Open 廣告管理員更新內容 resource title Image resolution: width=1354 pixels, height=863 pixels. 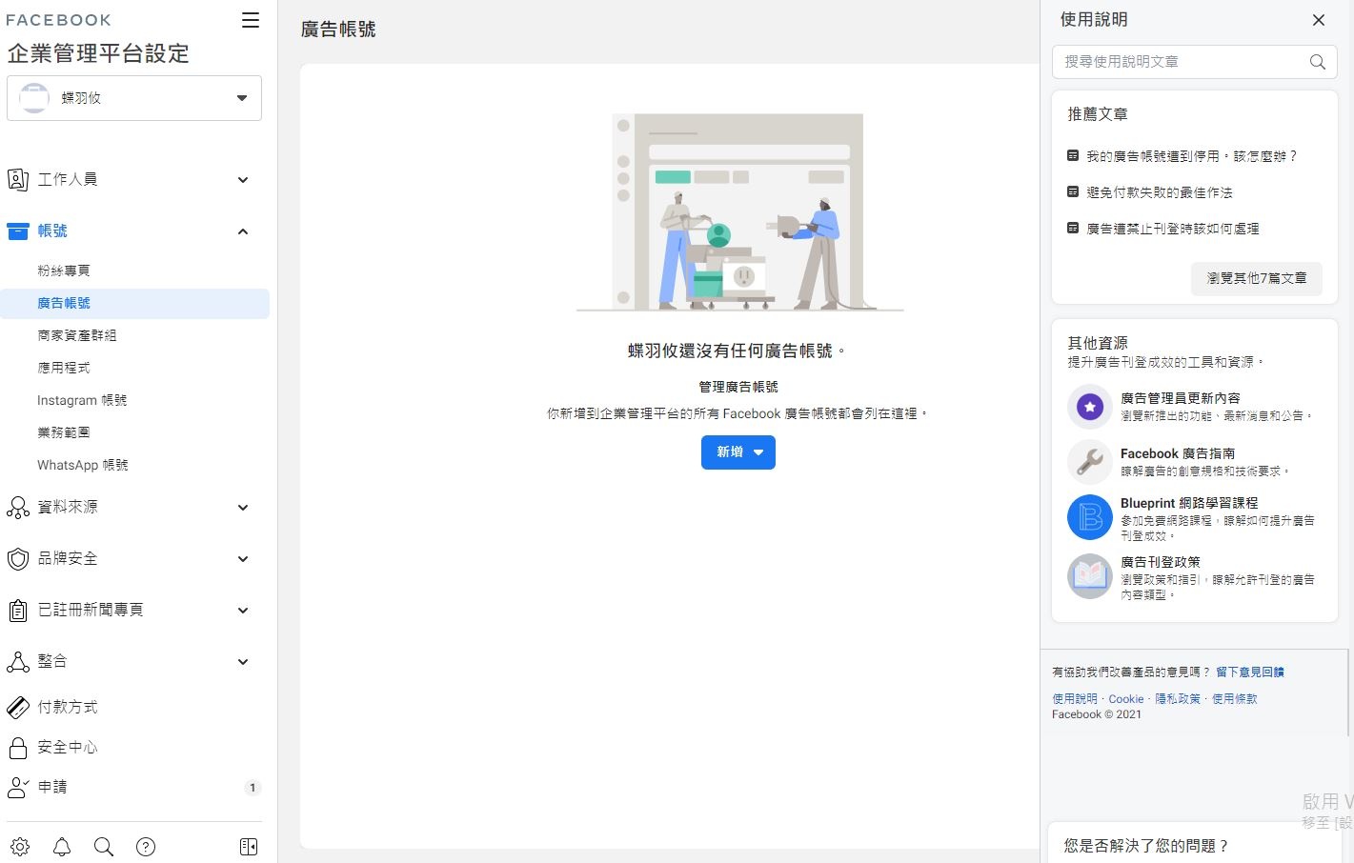click(1181, 398)
